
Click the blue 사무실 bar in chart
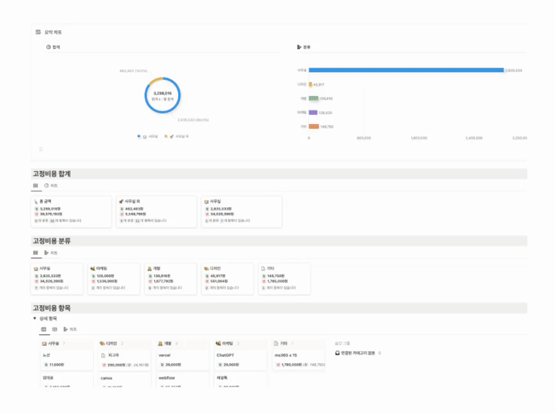click(x=405, y=70)
